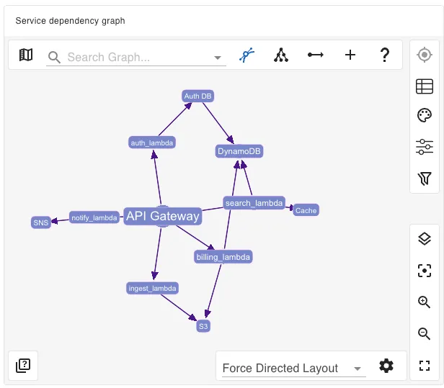
Task: Select the hierarchy tree layout icon
Action: 281,55
